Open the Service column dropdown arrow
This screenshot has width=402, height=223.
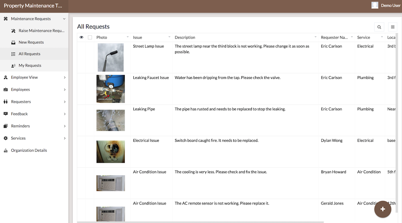pos(382,37)
